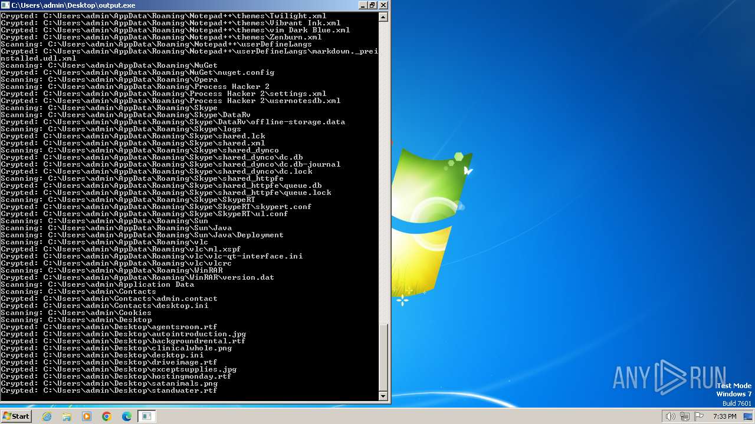
Task: Click the line ending with offline-storage.data
Action: pyautogui.click(x=173, y=122)
